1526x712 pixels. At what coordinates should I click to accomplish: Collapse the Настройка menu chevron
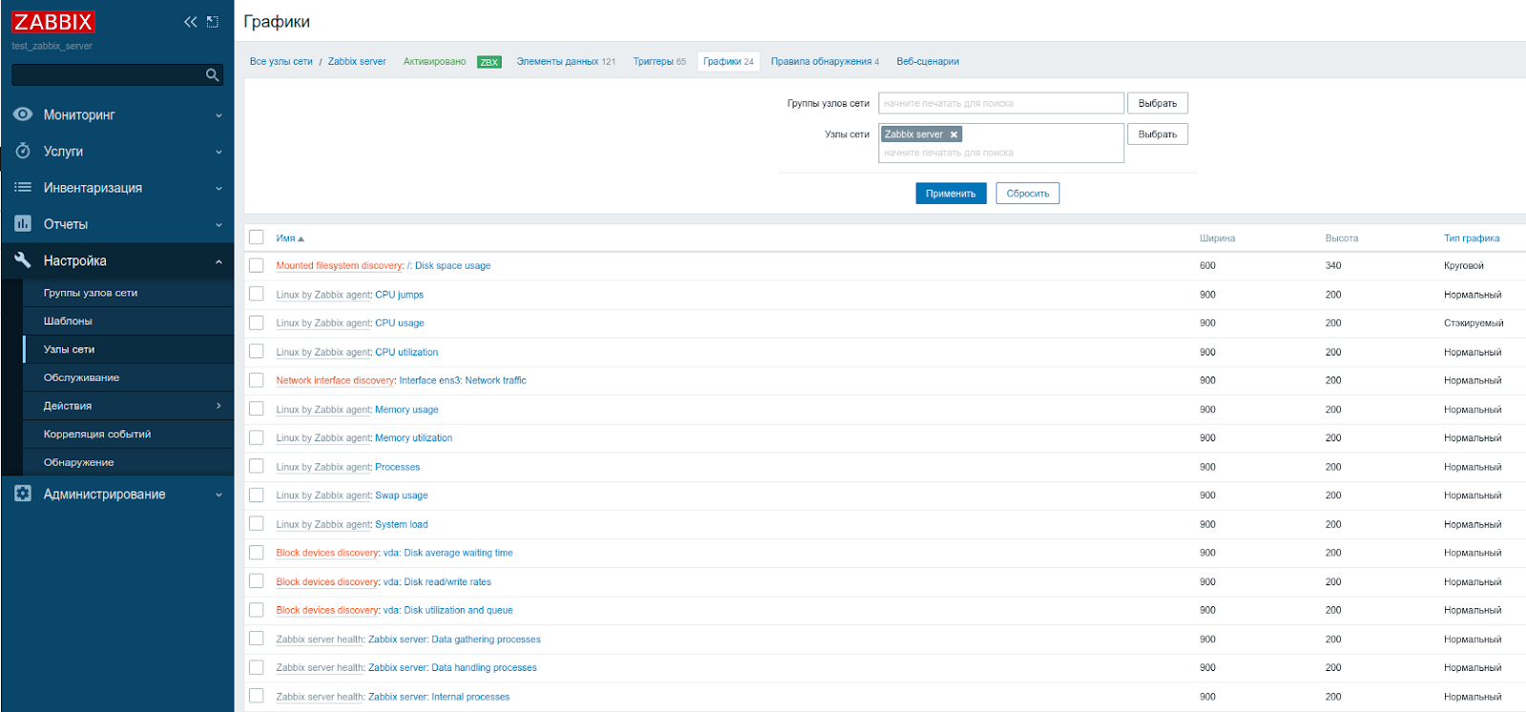[218, 261]
